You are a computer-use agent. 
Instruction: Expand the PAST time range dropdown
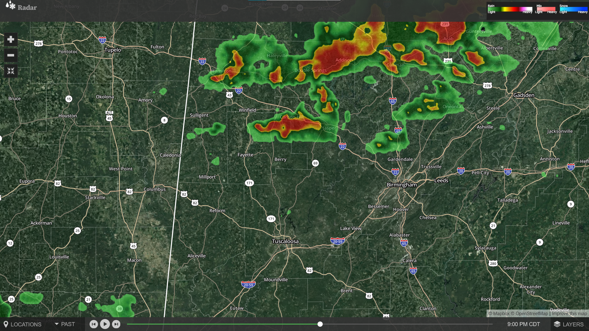click(65, 324)
